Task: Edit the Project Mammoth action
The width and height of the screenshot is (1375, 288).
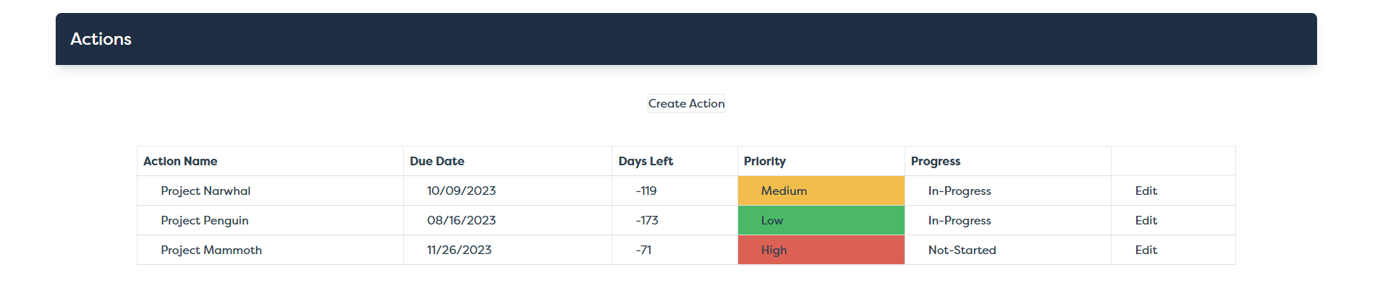Action: tap(1146, 250)
